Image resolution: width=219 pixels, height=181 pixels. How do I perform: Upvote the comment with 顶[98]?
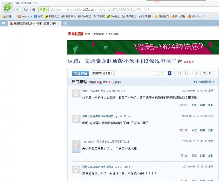click(x=184, y=155)
